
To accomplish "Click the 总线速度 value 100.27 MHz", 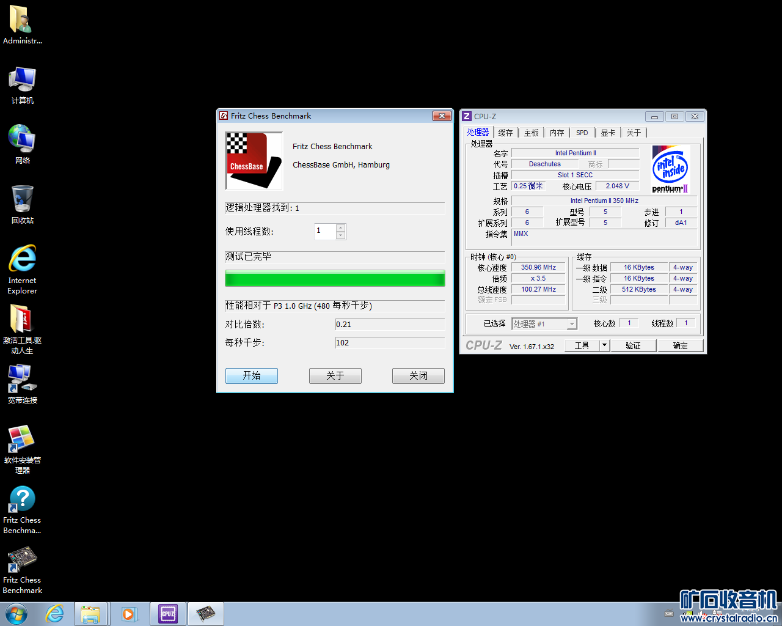I will pos(539,289).
